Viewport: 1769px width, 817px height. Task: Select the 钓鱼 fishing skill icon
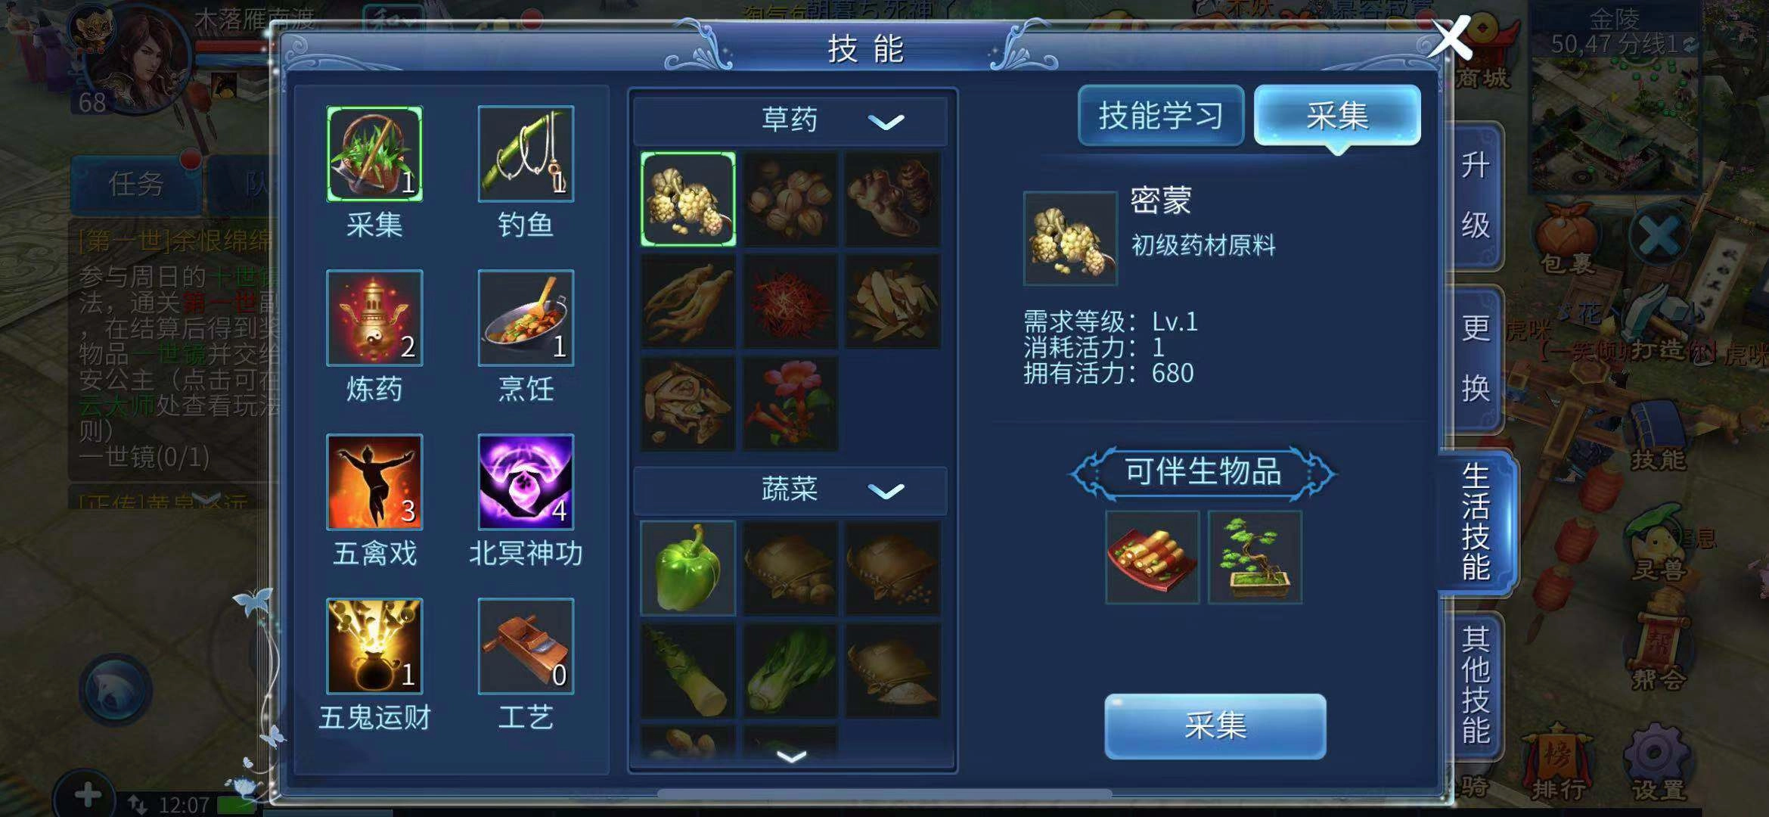(526, 154)
